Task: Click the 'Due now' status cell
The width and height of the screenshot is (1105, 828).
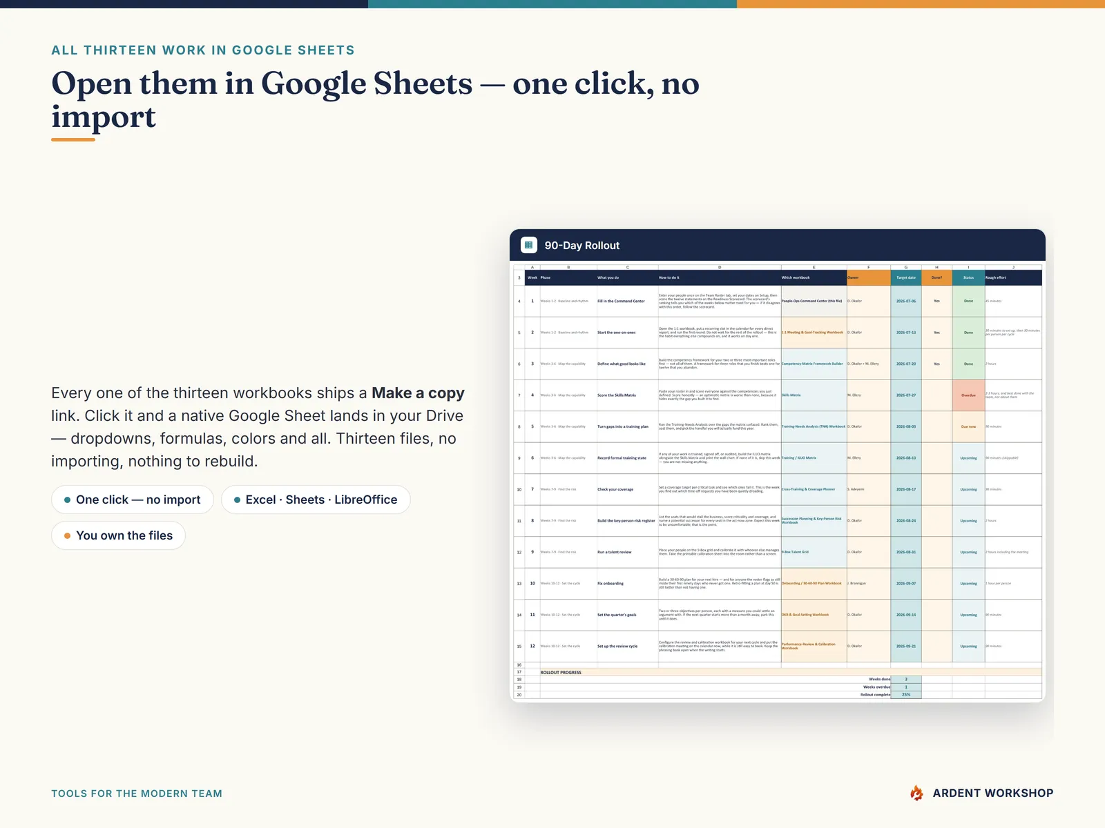Action: click(x=968, y=426)
